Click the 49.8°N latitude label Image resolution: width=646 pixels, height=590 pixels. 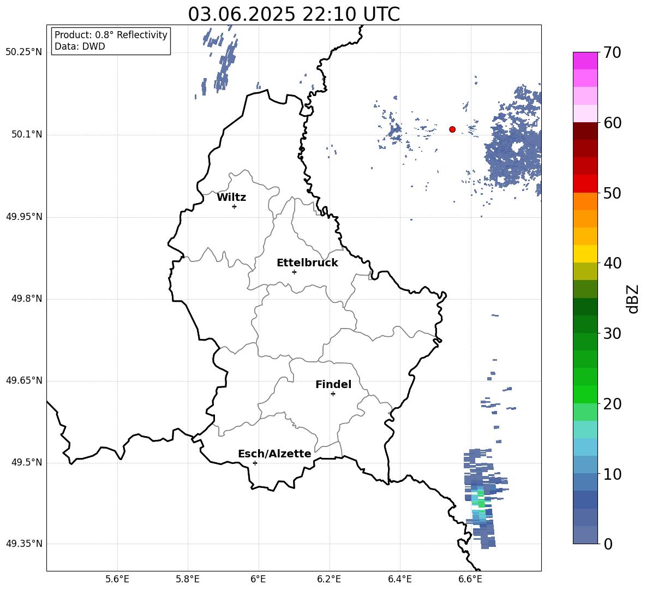click(27, 299)
